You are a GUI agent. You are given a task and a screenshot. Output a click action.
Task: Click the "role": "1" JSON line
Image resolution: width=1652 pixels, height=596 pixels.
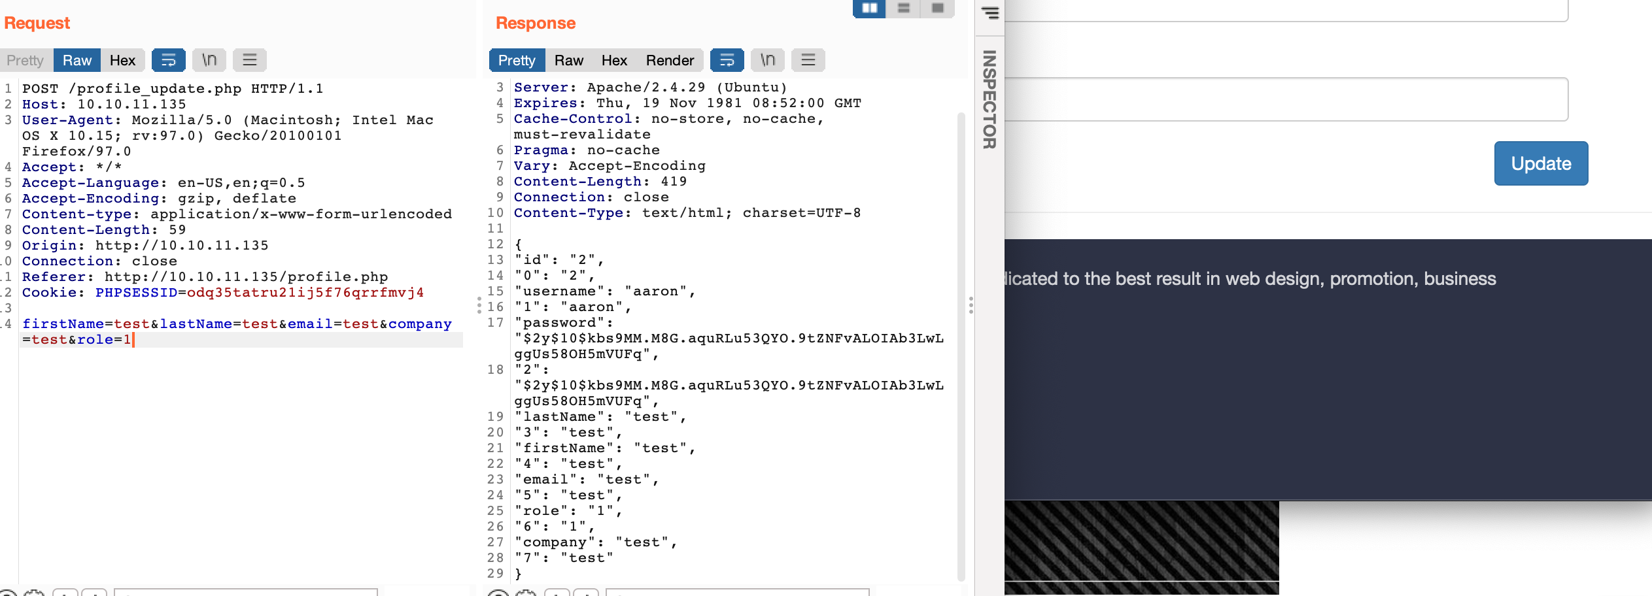(x=568, y=510)
